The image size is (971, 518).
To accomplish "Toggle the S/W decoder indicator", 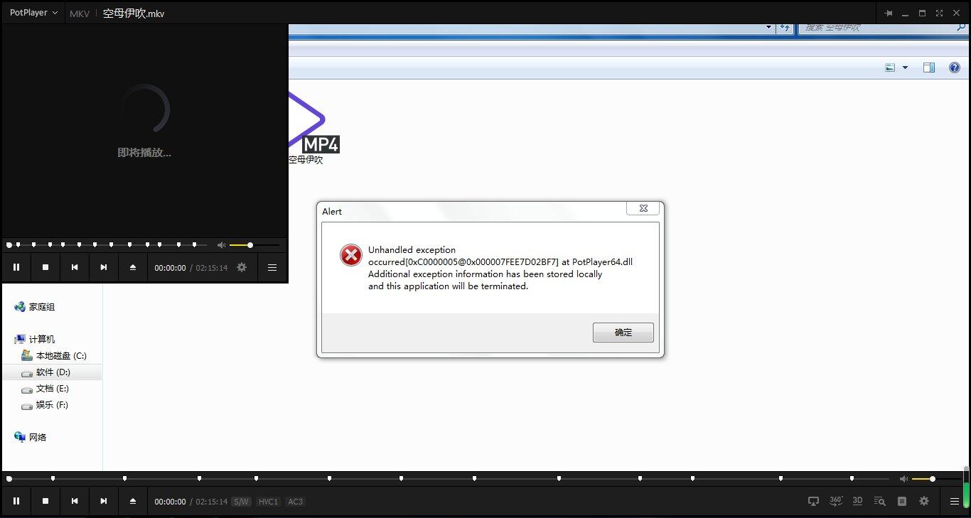I will click(x=242, y=502).
